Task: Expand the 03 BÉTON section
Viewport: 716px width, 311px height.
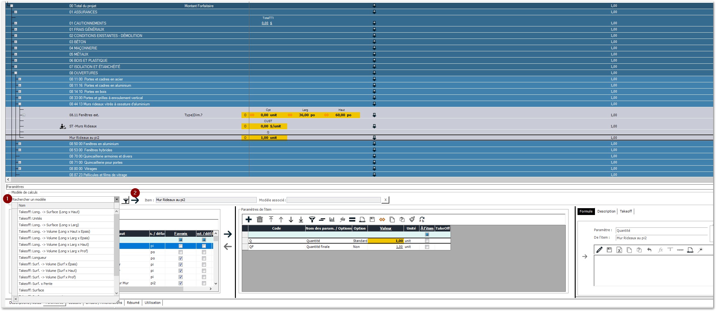Action: (16, 42)
